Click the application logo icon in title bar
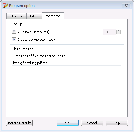 [5, 5]
